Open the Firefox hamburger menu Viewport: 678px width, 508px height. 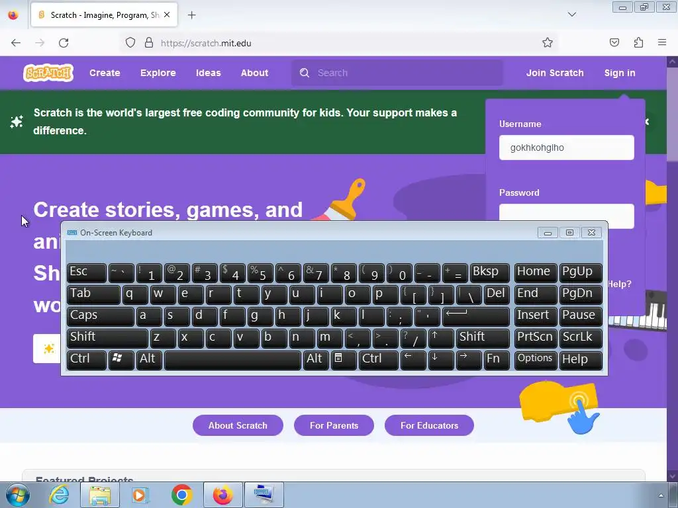click(662, 42)
